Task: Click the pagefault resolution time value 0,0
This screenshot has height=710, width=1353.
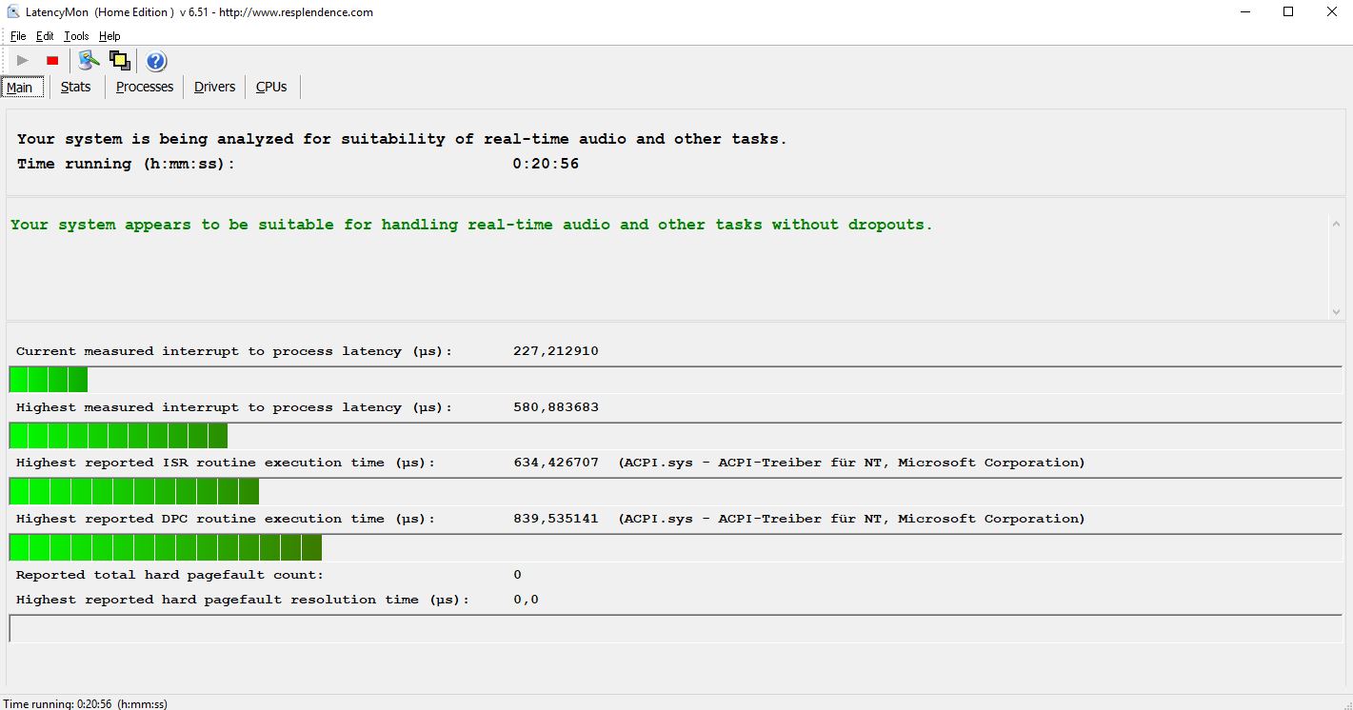Action: coord(526,600)
